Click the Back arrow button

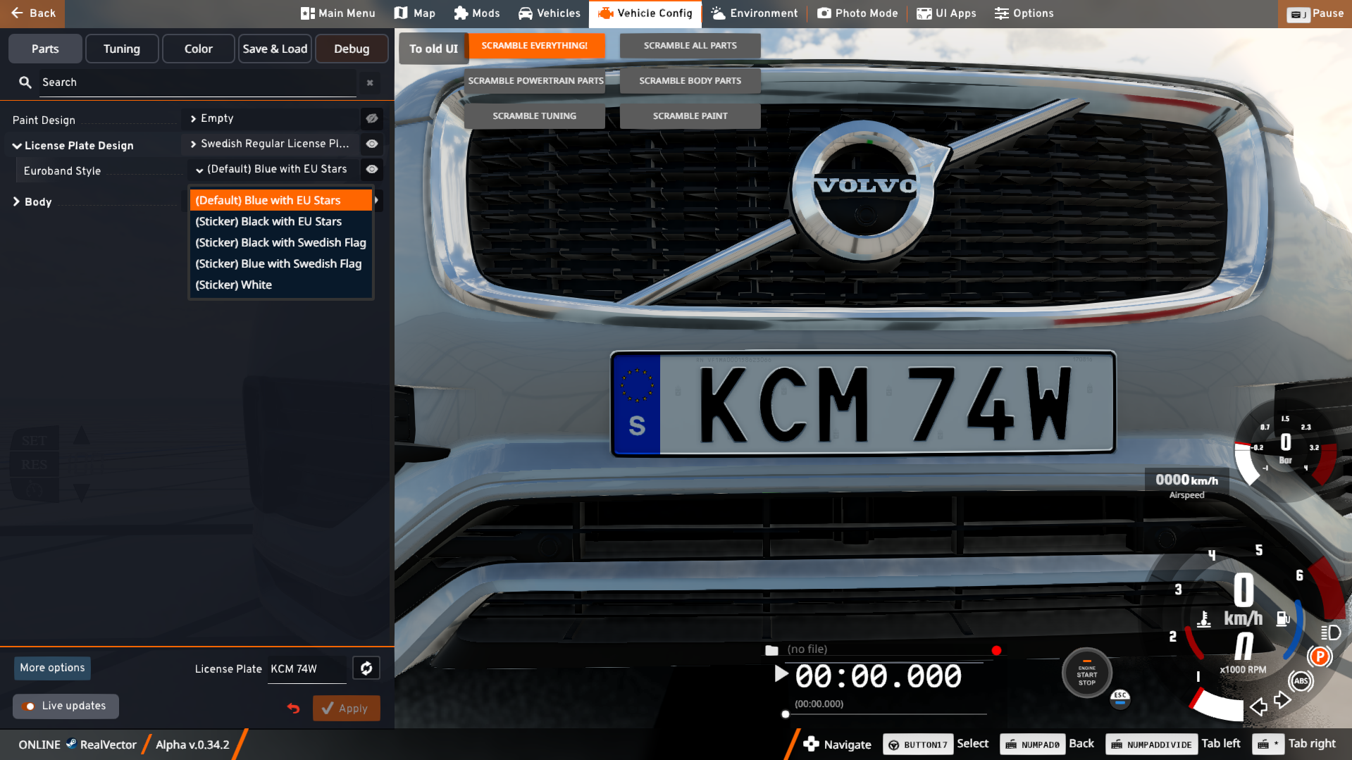tap(32, 13)
